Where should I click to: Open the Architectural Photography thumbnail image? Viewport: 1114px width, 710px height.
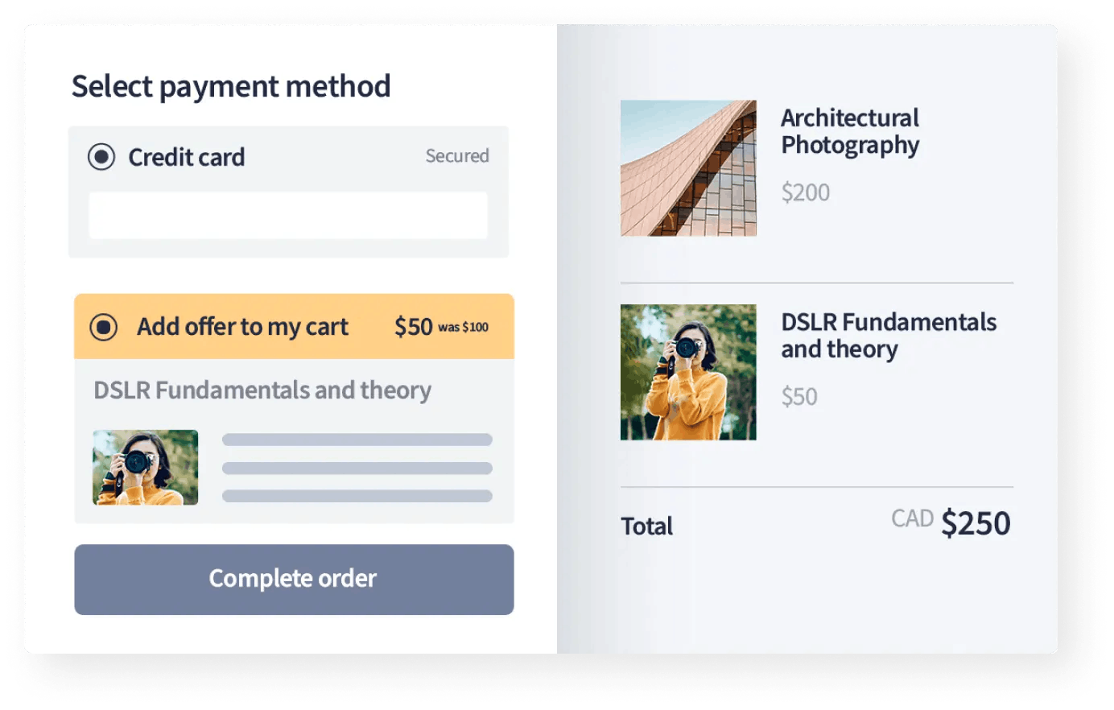688,167
